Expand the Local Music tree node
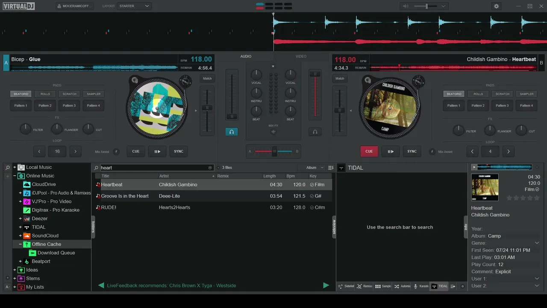Screen dimensions: 547x308 15,167
